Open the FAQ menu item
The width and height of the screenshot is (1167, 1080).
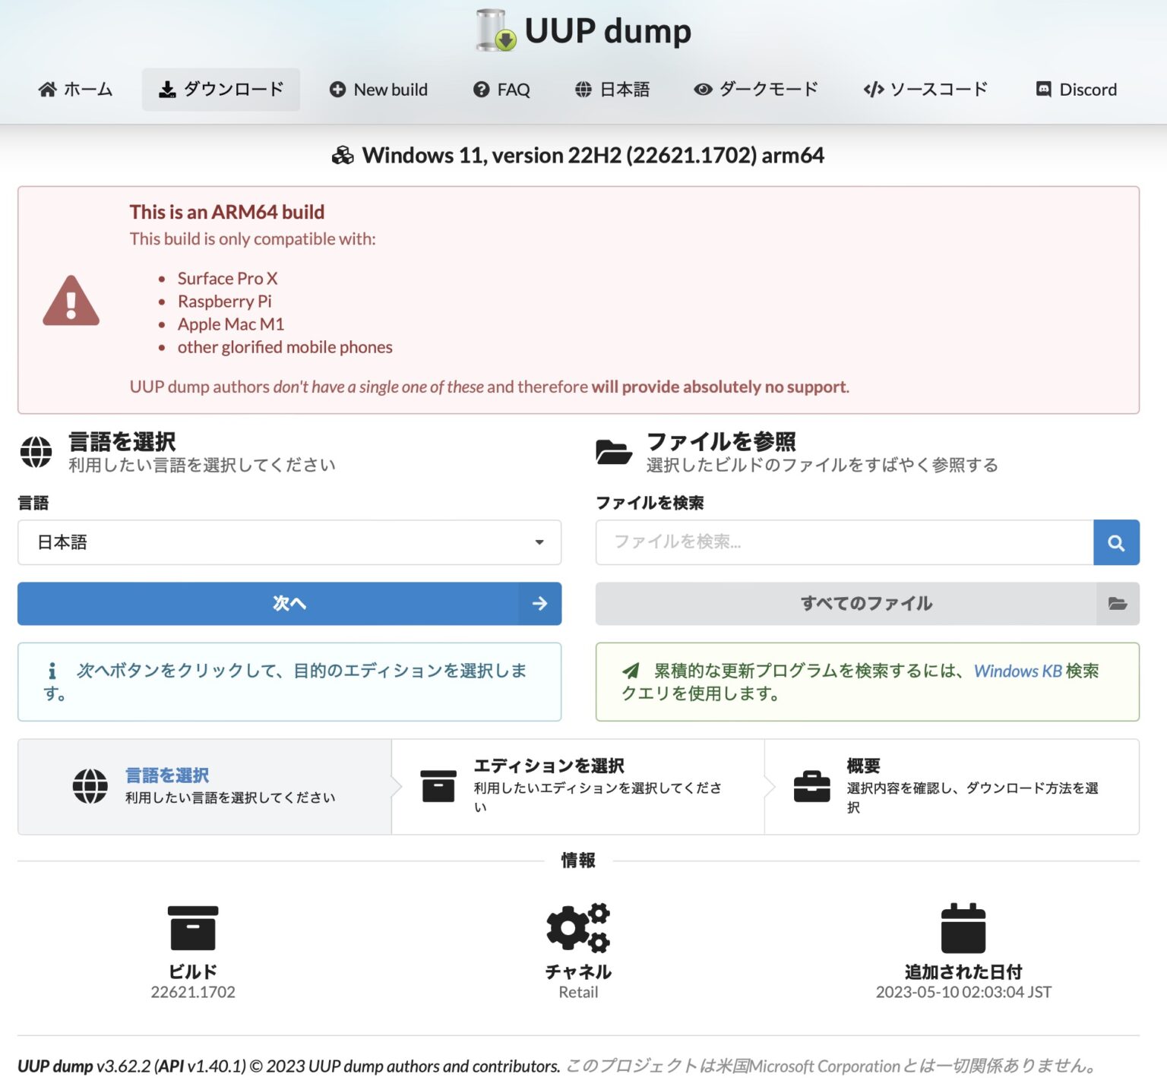(502, 89)
